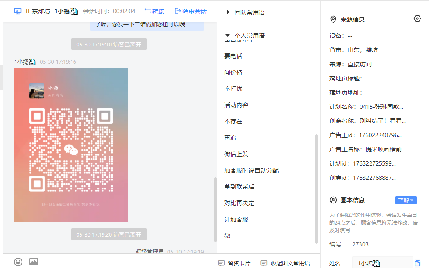Select the 要电话 quick phrase
The image size is (429, 268).
233,56
